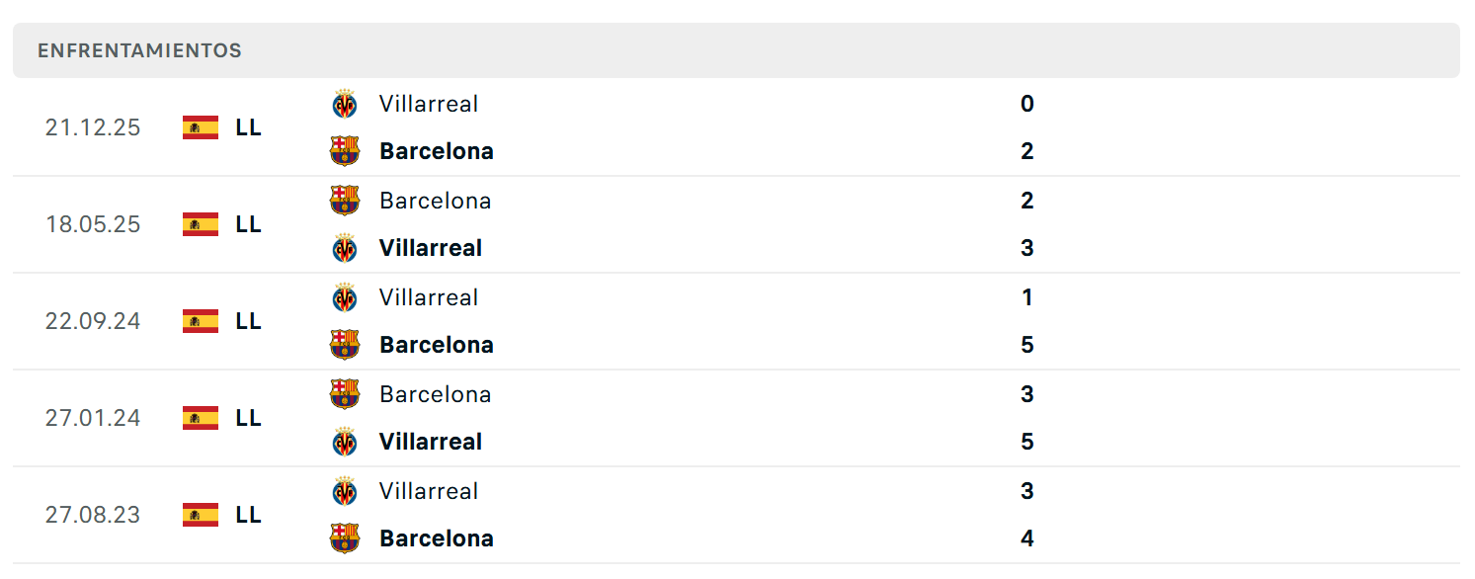Viewport: 1475px width, 579px height.
Task: Click Spain flag beside 21.12.25 date
Action: (201, 127)
